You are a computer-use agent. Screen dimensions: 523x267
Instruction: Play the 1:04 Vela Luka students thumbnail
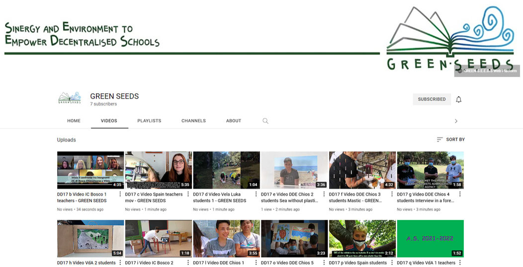click(227, 170)
